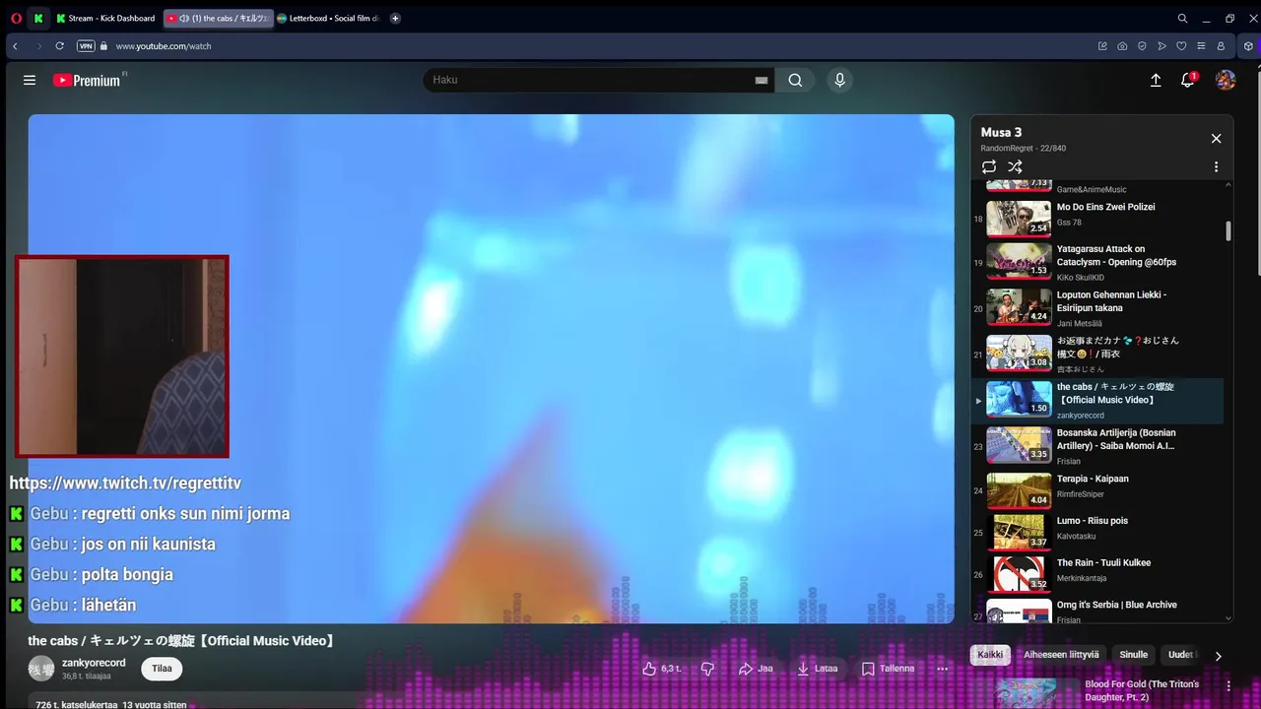Open the YouTube account avatar menu

[x=1226, y=80]
